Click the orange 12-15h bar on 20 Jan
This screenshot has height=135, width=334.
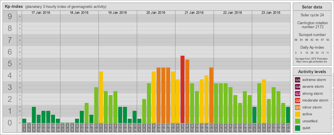click(x=159, y=95)
